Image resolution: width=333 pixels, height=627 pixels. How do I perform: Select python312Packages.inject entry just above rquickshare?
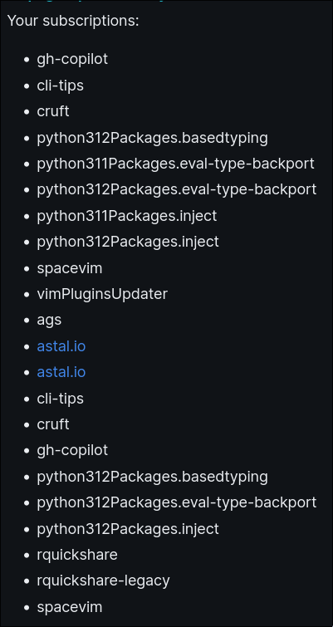(x=128, y=529)
